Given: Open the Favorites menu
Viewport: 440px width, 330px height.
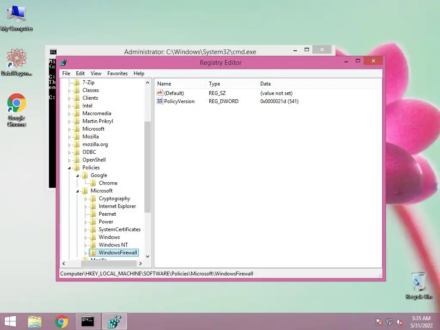Looking at the screenshot, I should coord(118,73).
